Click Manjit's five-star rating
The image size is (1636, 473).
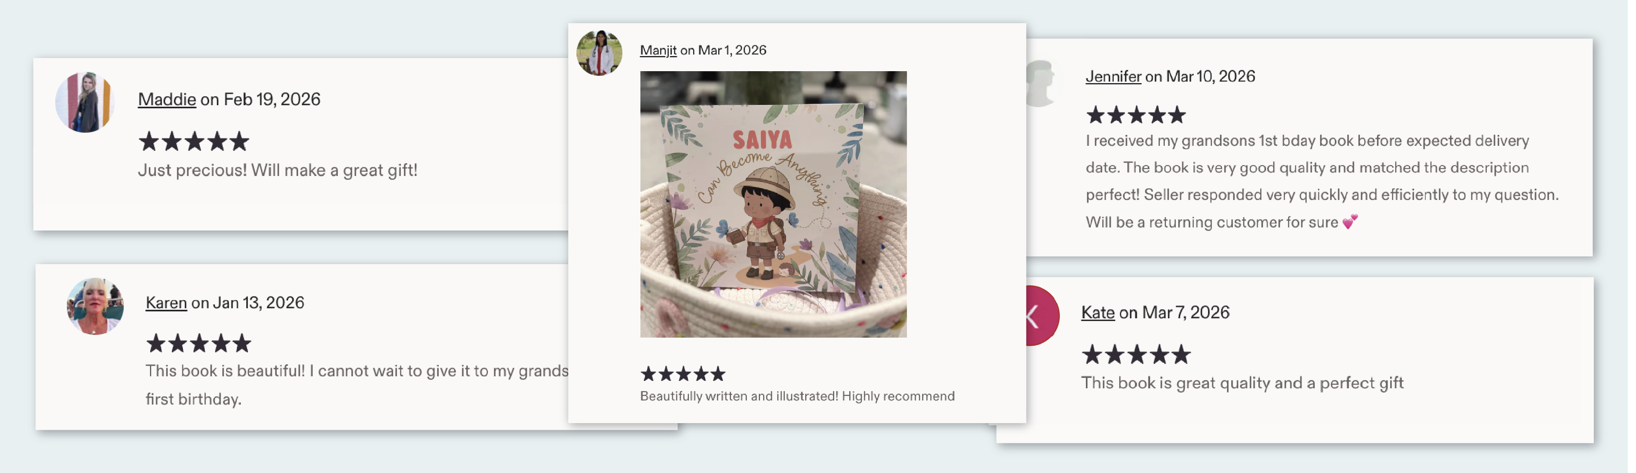[683, 373]
